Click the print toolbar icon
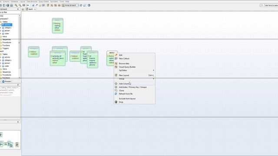Viewport: 278px width, 156px height. (x=12, y=5)
